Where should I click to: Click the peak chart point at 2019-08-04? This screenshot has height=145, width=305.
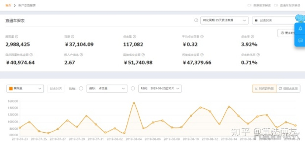tap(134, 103)
